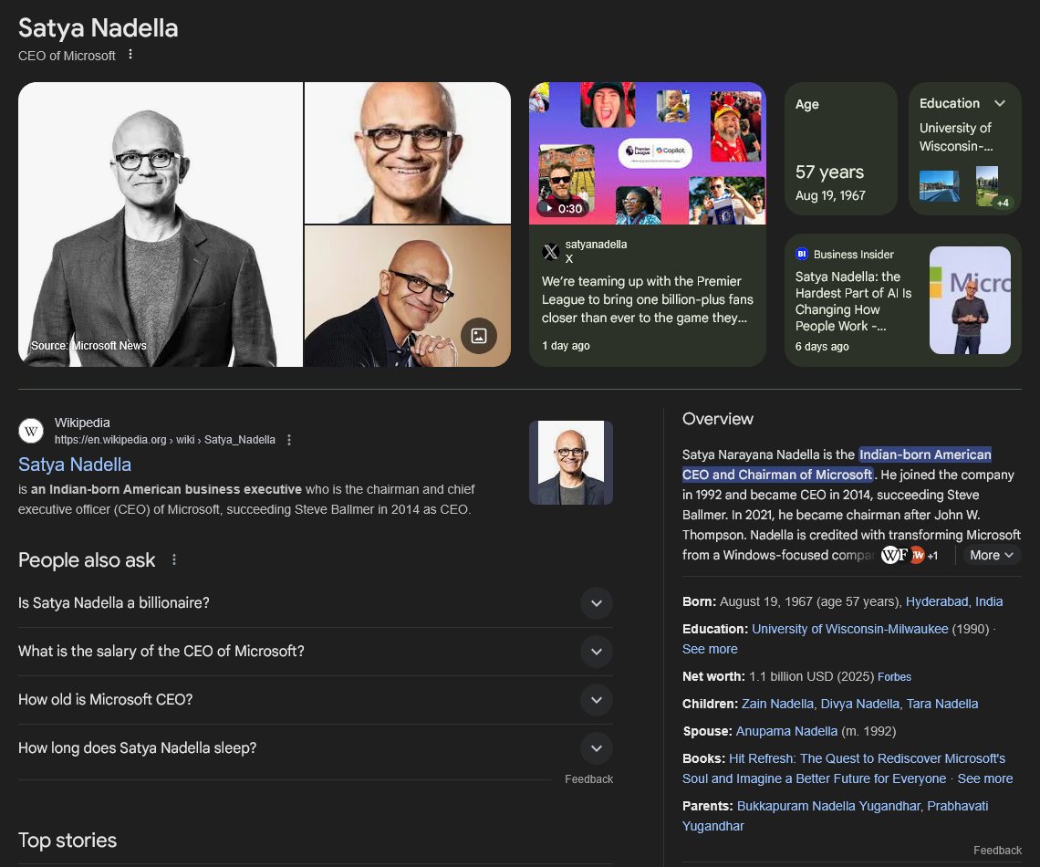Open the photo of Nadella resting chin on hand

[x=407, y=296]
